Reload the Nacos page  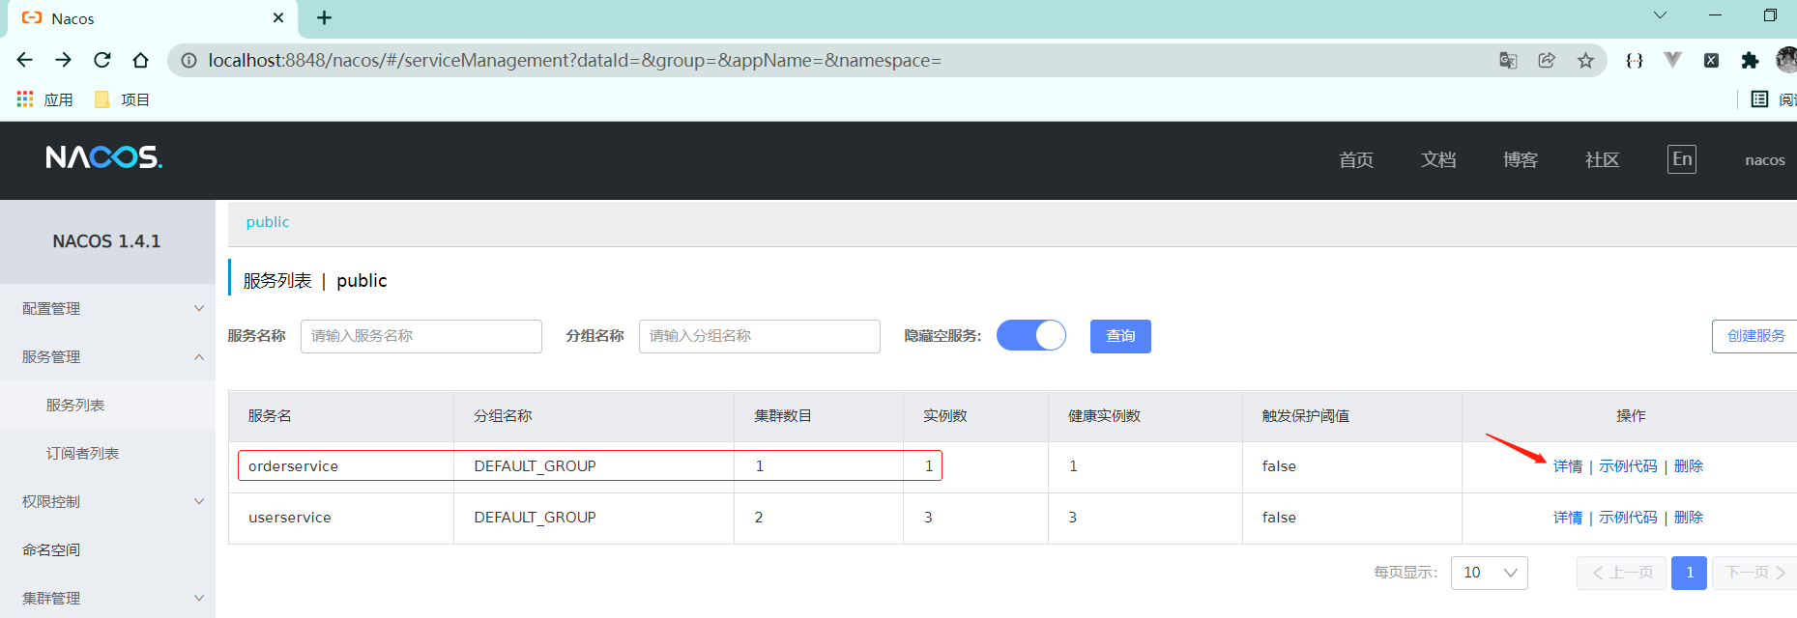click(101, 60)
